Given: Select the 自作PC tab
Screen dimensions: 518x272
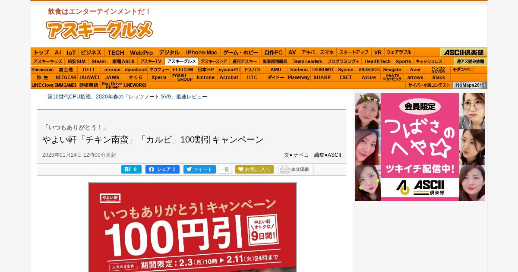Looking at the screenshot, I should tap(274, 52).
